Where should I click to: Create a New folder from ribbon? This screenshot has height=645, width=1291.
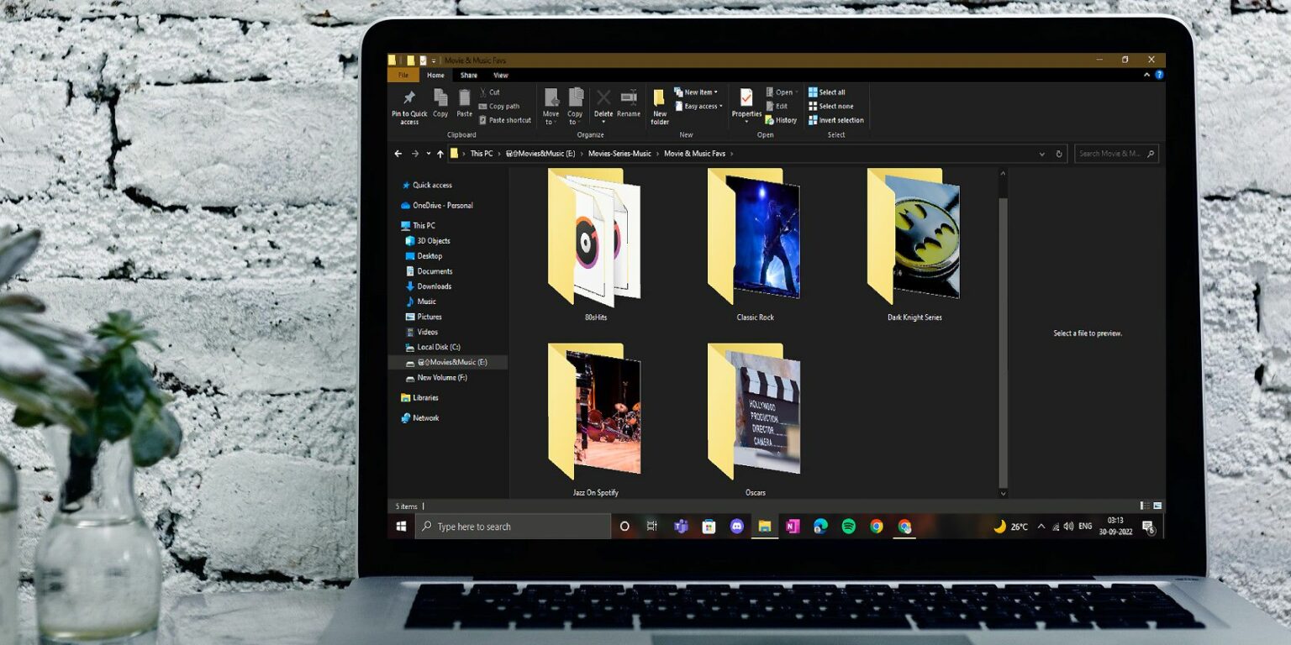click(x=660, y=106)
